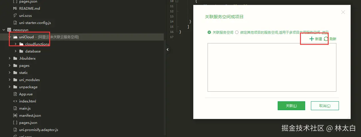Click the uni_modules folder icon
Image resolution: width=361 pixels, height=137 pixels.
(15, 80)
